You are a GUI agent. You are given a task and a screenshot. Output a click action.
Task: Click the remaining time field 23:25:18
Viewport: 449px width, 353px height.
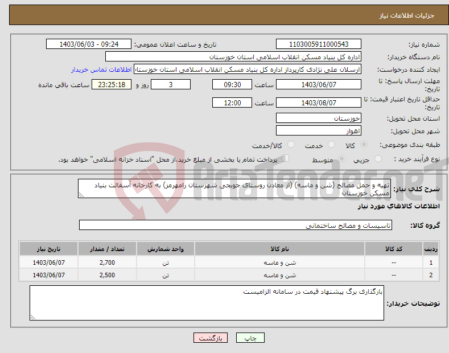(x=112, y=84)
